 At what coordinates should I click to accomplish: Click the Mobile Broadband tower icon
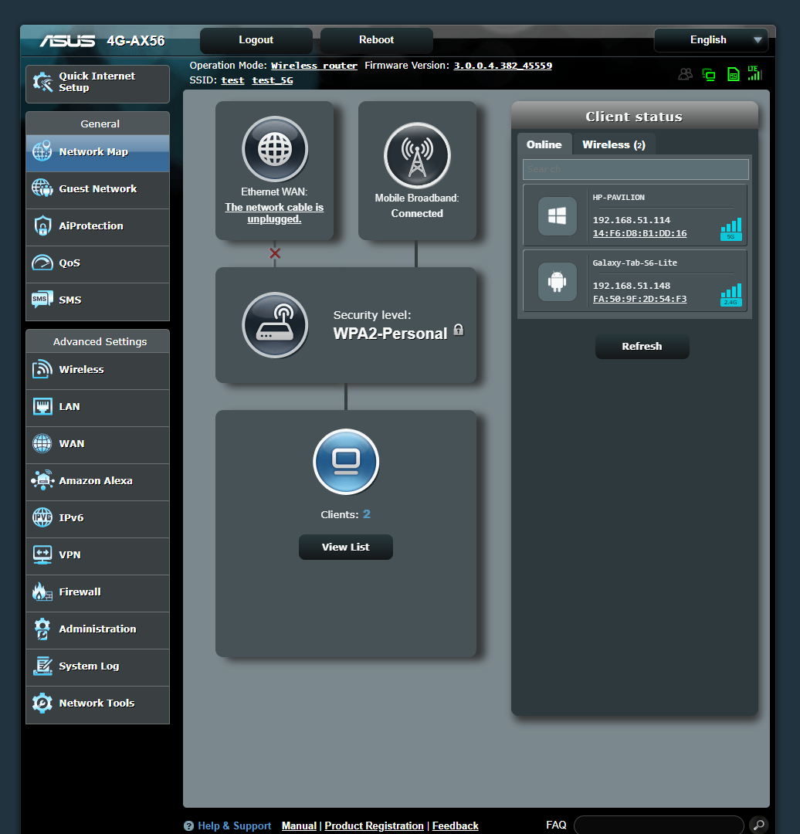[417, 155]
